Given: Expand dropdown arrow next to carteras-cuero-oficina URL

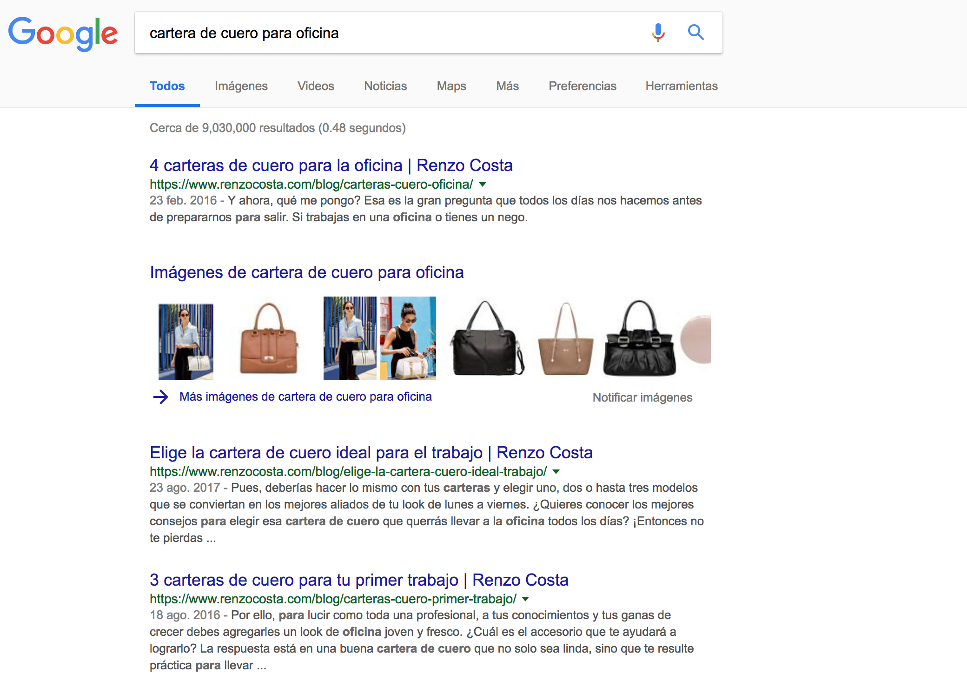Looking at the screenshot, I should coord(483,185).
